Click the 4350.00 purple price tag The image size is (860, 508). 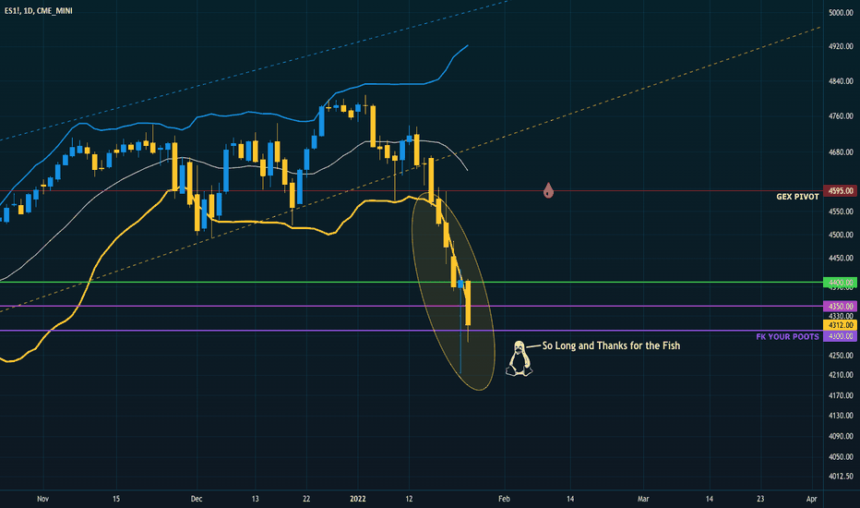841,306
